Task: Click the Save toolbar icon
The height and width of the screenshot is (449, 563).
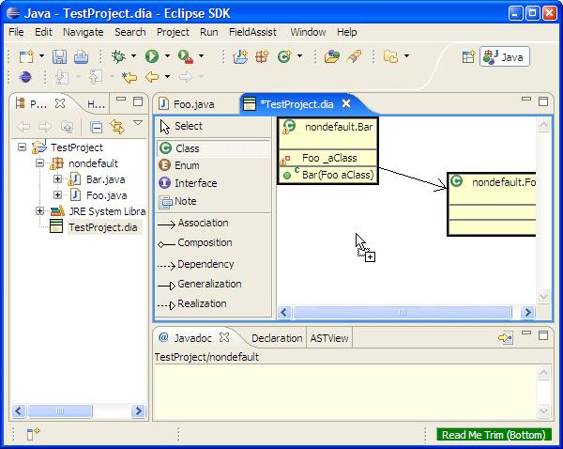Action: click(x=59, y=57)
